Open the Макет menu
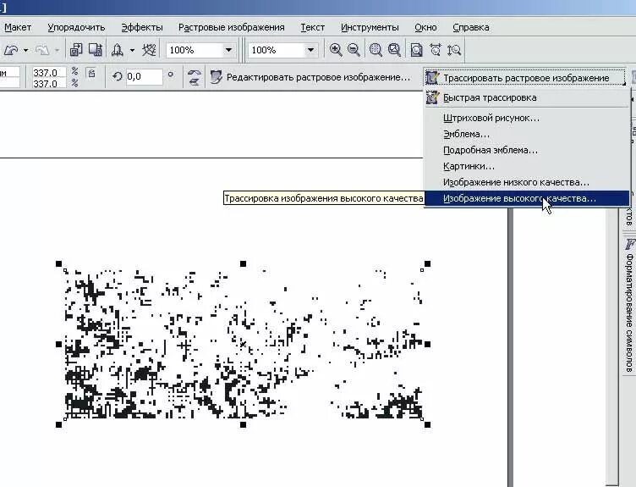 (18, 27)
